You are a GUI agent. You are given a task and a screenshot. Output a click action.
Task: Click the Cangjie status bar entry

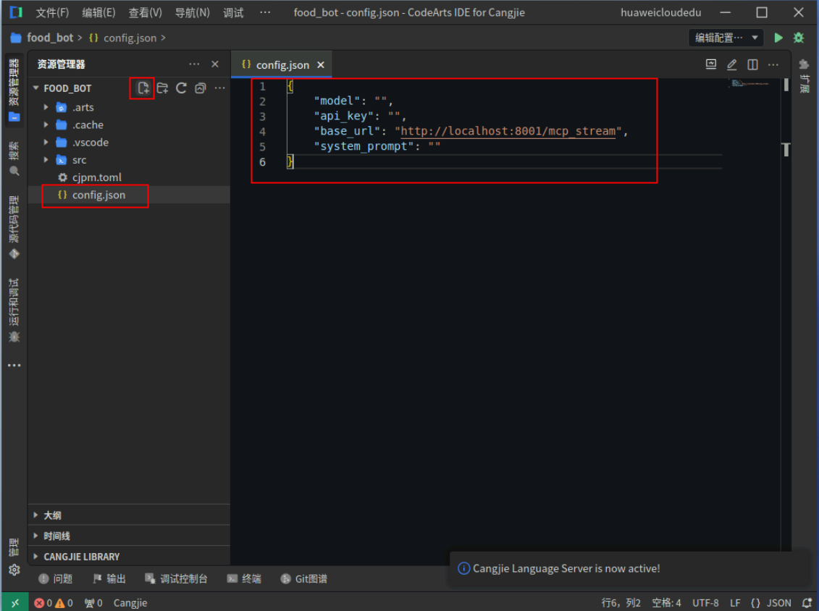[130, 602]
